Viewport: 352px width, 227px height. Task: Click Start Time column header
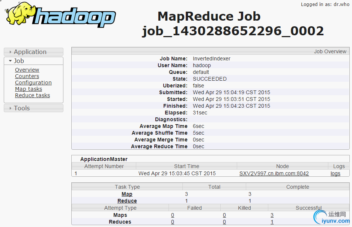(187, 166)
